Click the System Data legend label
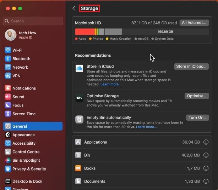The height and width of the screenshot is (190, 218). tap(164, 39)
